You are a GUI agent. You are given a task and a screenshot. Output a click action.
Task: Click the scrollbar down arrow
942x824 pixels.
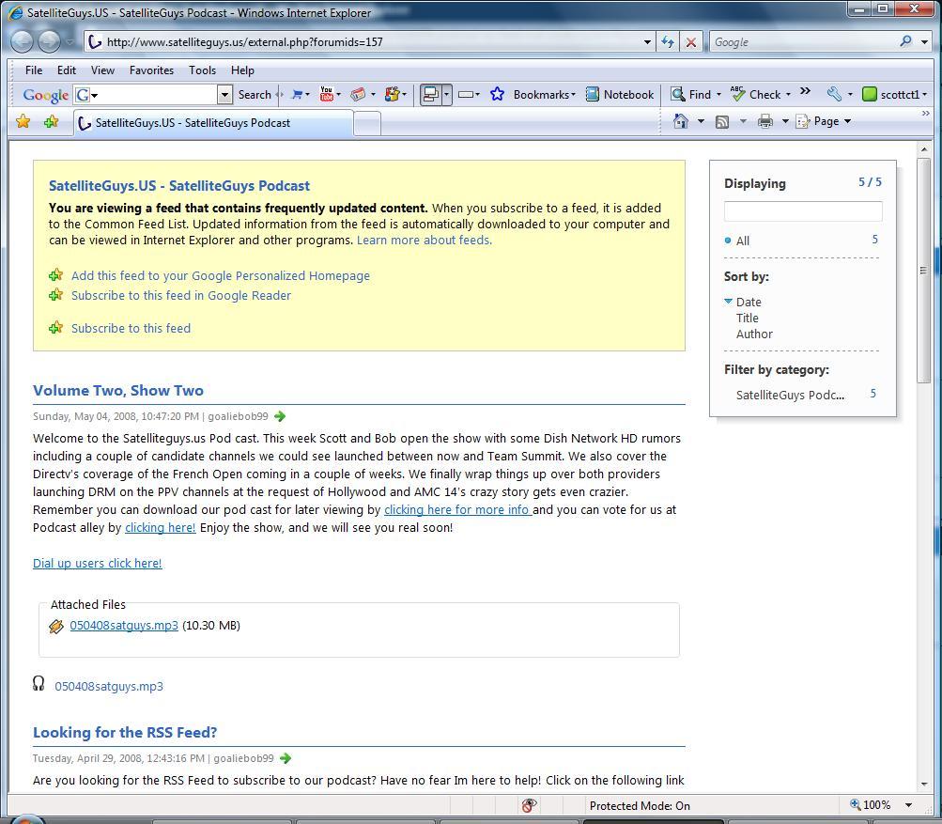tap(923, 784)
